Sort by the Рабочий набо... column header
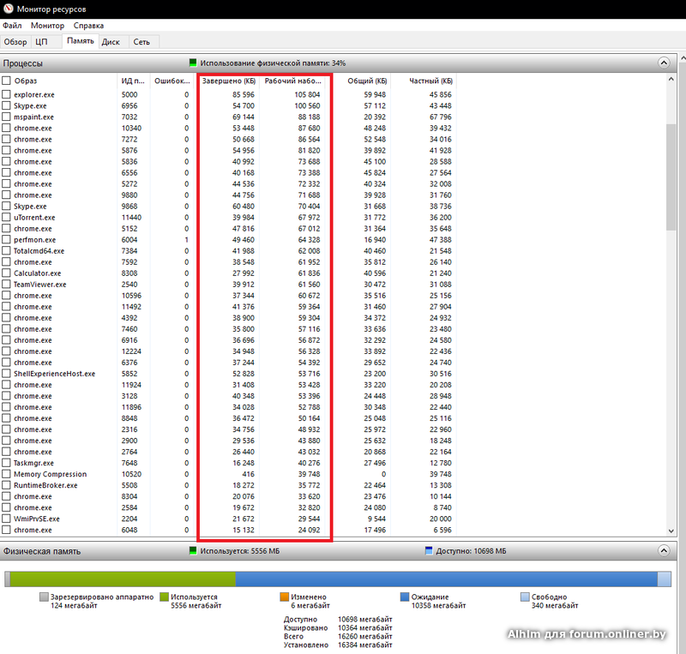686x654 pixels. pos(292,81)
